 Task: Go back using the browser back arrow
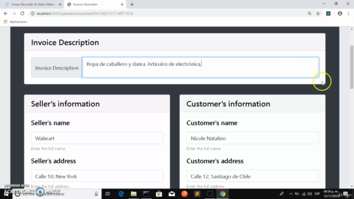coord(6,13)
